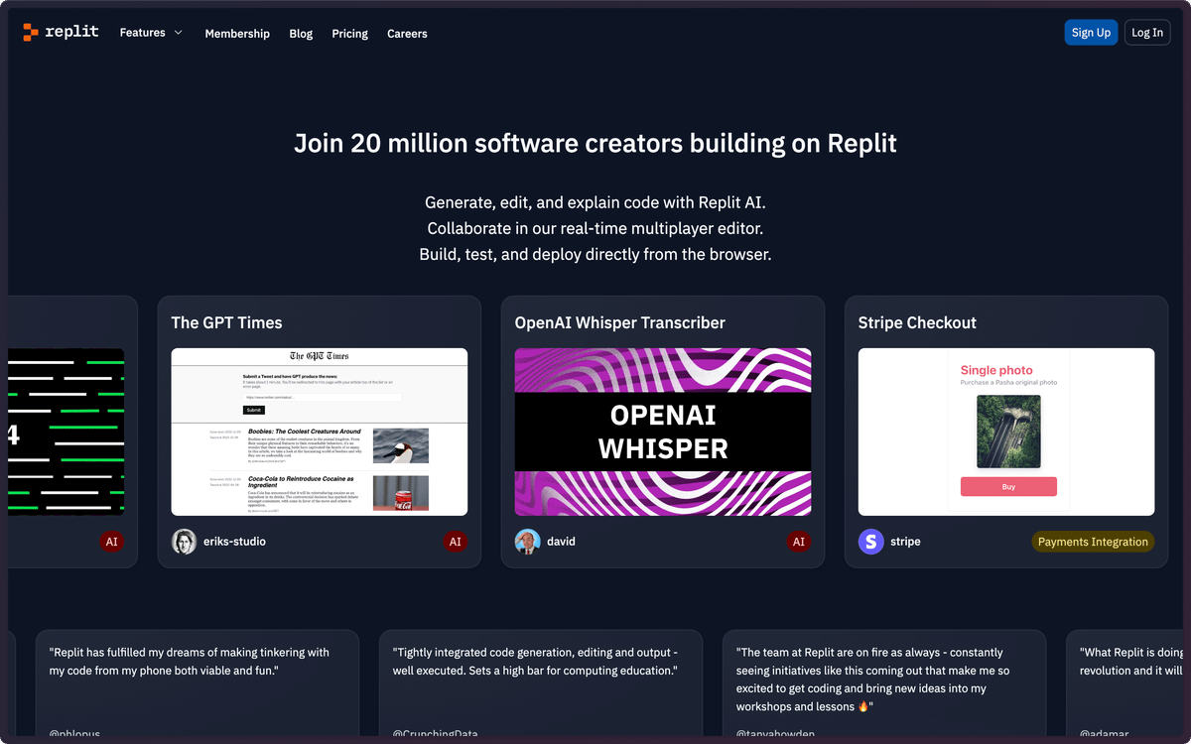Open the Pricing page
The height and width of the screenshot is (744, 1191).
(x=349, y=34)
